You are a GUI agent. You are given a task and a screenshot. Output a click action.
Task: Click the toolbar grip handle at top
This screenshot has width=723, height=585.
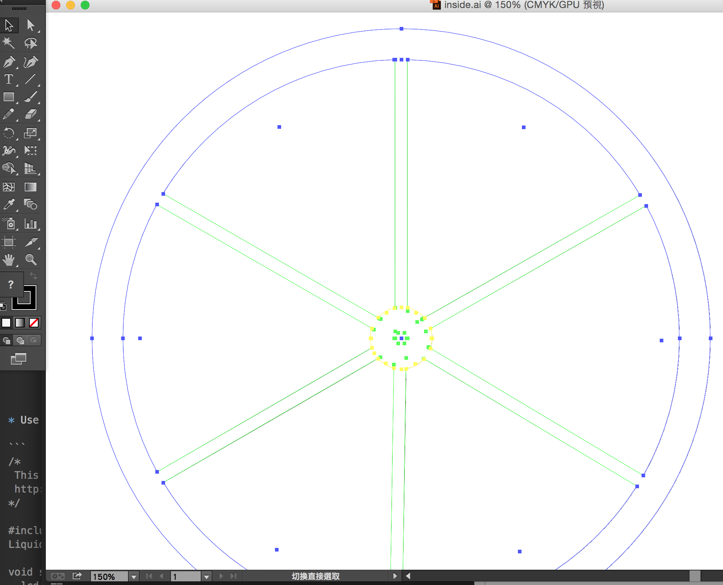[x=19, y=9]
